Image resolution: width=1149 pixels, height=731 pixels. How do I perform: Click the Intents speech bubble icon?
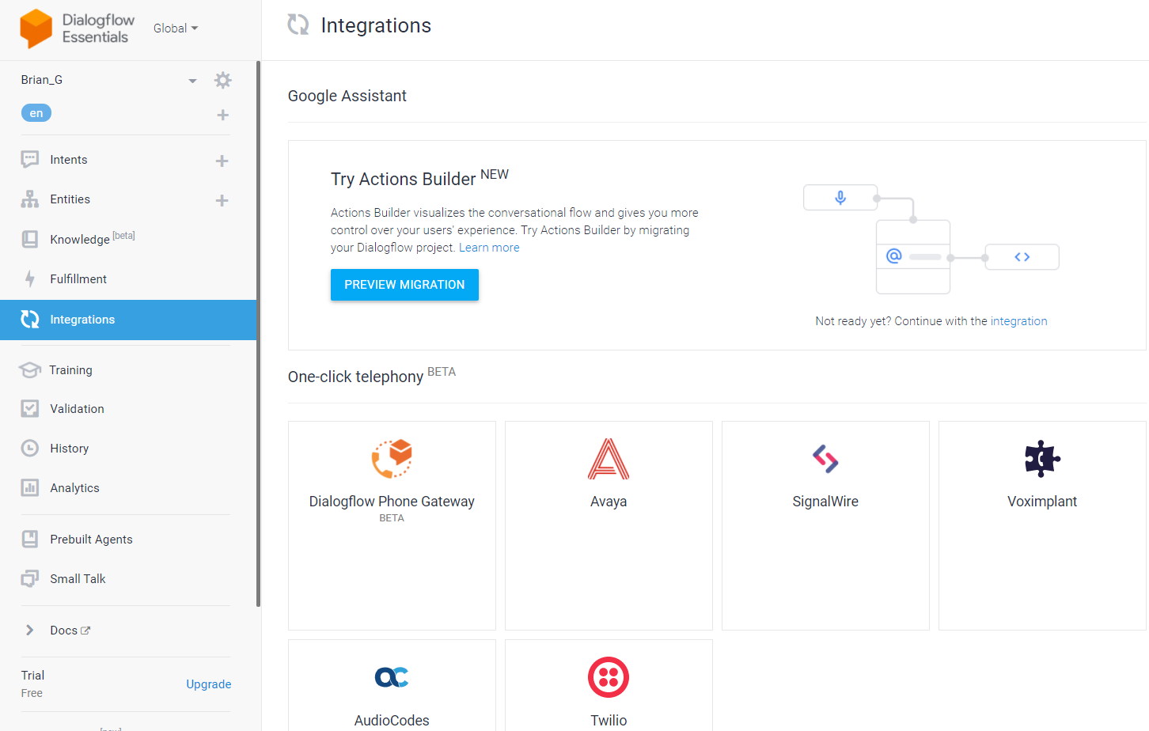tap(30, 160)
